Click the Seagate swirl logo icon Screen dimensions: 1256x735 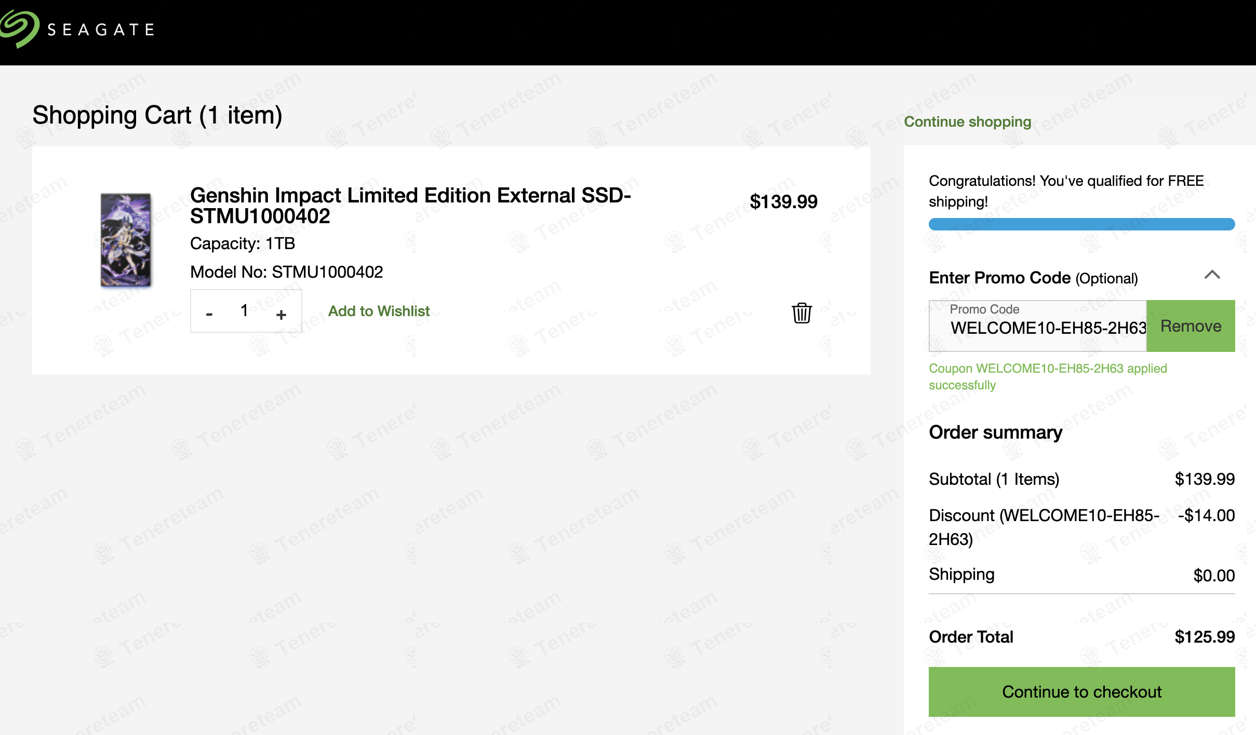pyautogui.click(x=20, y=29)
